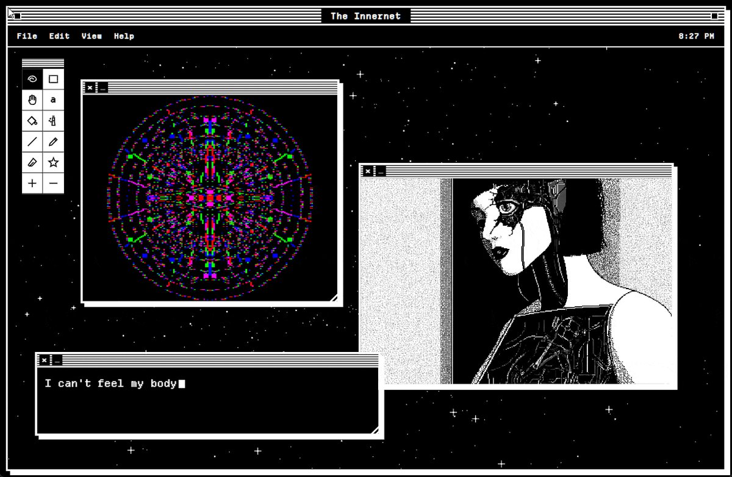Image resolution: width=732 pixels, height=477 pixels.
Task: Click the minus zoom-out tool
Action: pyautogui.click(x=54, y=183)
